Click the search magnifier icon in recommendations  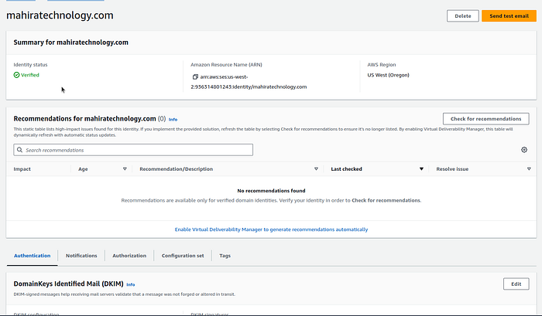tap(19, 150)
